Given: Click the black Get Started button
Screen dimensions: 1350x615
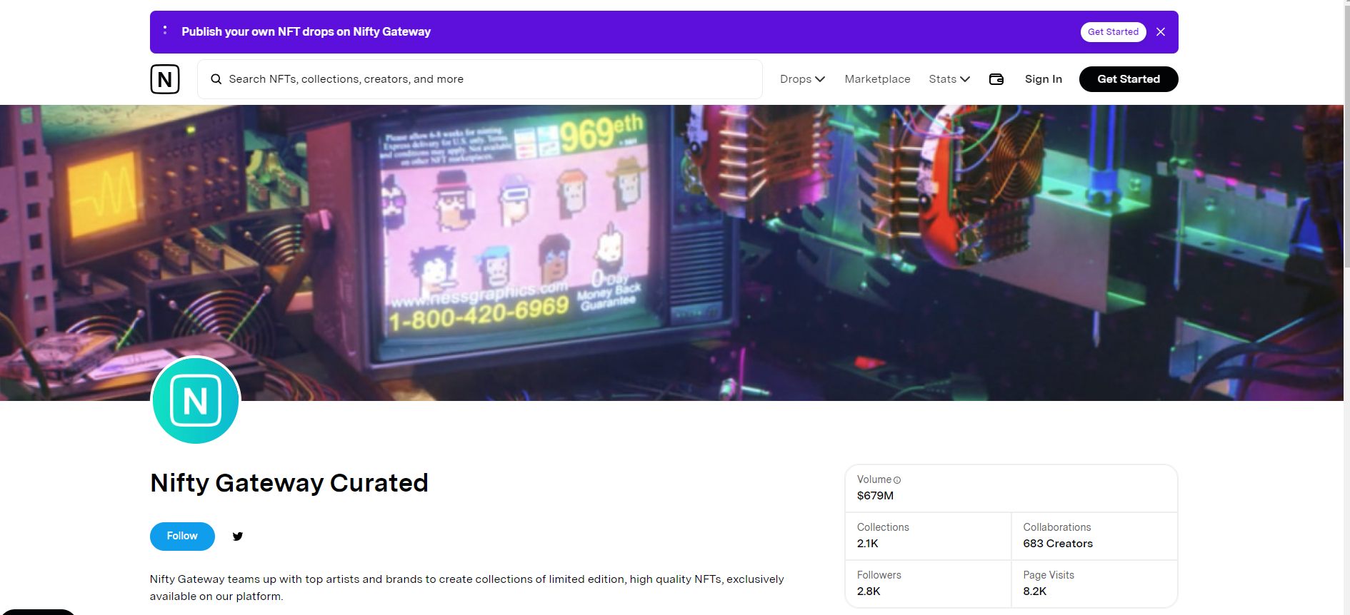Looking at the screenshot, I should (x=1129, y=79).
